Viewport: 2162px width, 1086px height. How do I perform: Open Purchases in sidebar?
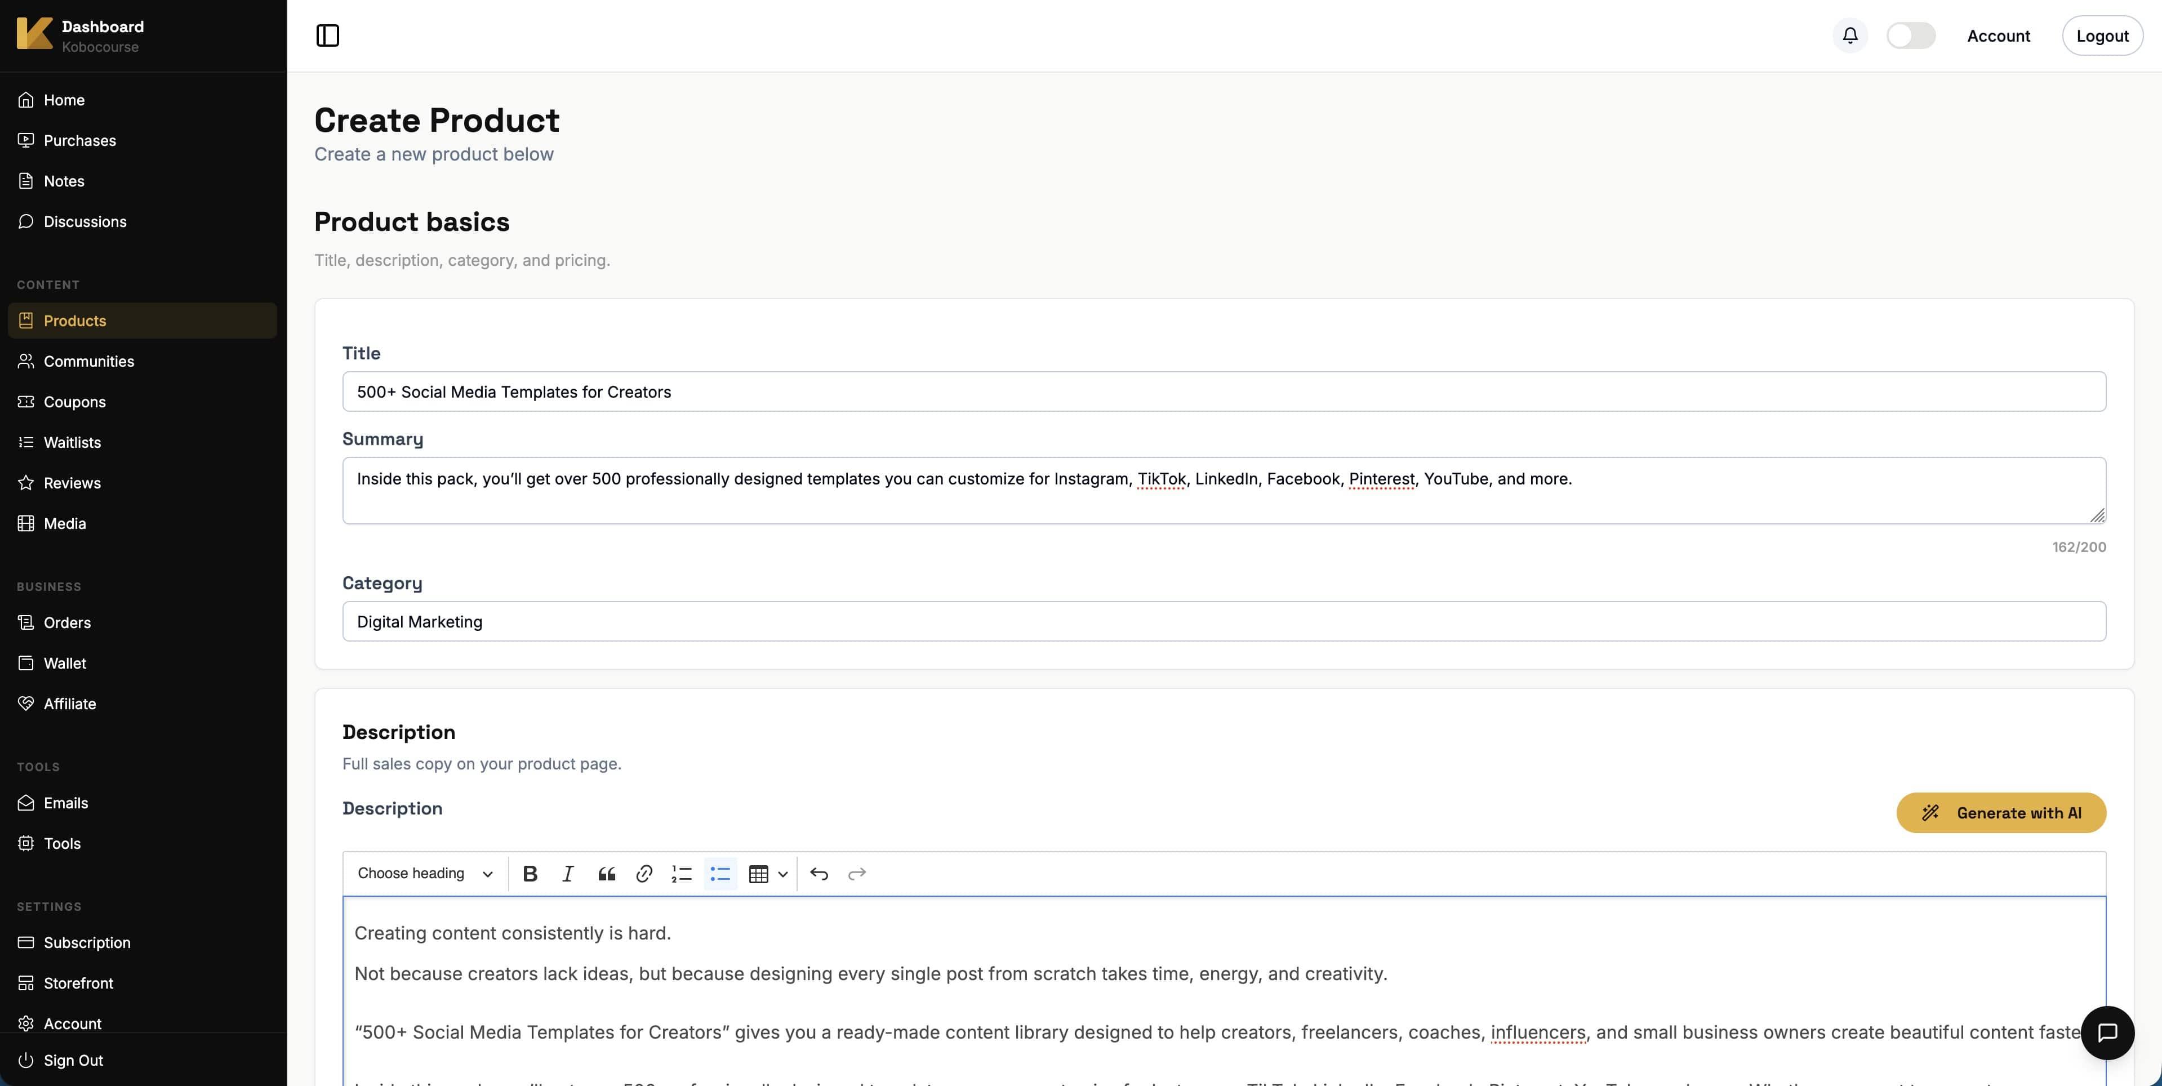coord(143,140)
